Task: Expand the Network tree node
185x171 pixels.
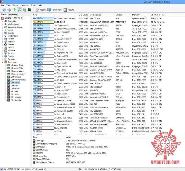Action: pyautogui.click(x=3, y=42)
